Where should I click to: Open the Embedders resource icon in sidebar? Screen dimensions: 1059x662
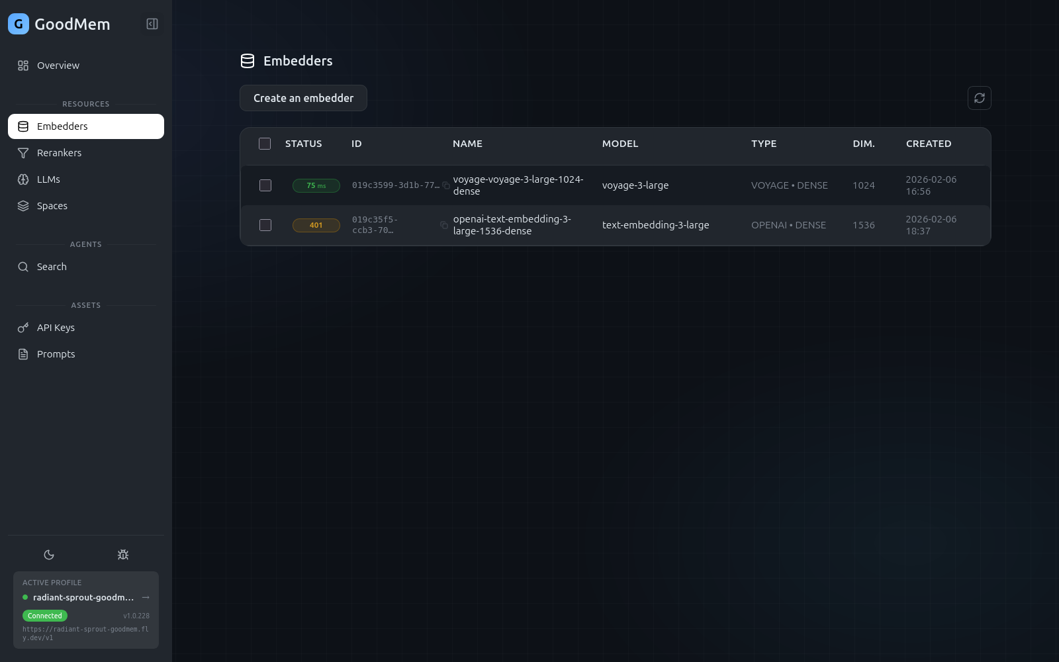[23, 126]
